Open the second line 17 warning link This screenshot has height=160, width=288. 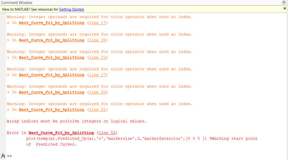pyautogui.click(x=98, y=75)
